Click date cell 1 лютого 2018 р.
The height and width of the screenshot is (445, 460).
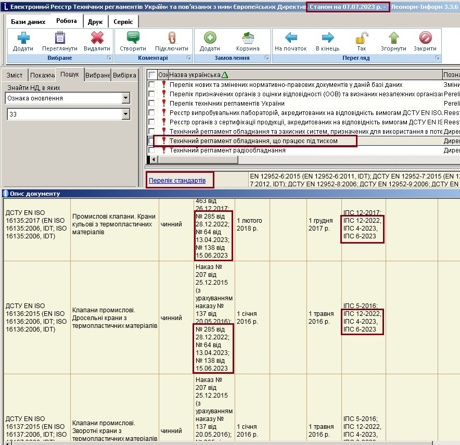pyautogui.click(x=252, y=224)
